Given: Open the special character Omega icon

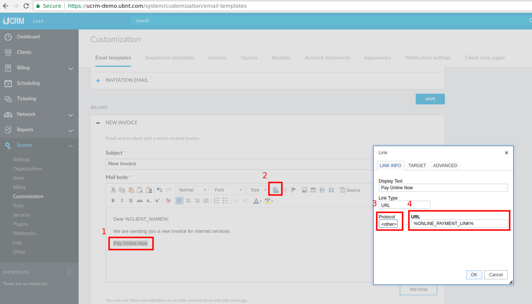Looking at the screenshot, I should (x=331, y=190).
